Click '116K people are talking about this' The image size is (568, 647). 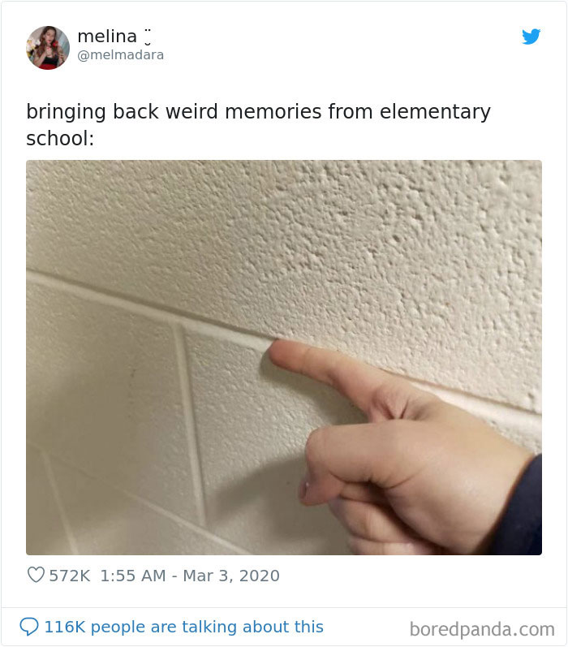point(183,627)
